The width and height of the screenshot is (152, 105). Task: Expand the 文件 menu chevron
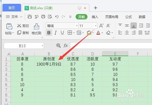pyautogui.click(x=21, y=17)
